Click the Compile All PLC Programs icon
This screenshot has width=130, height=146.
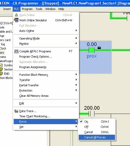click(16, 51)
